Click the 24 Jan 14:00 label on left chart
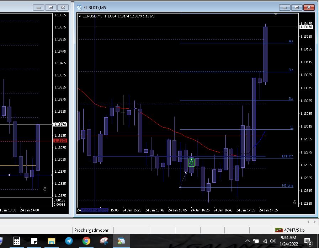This screenshot has height=248, width=319. (x=30, y=210)
